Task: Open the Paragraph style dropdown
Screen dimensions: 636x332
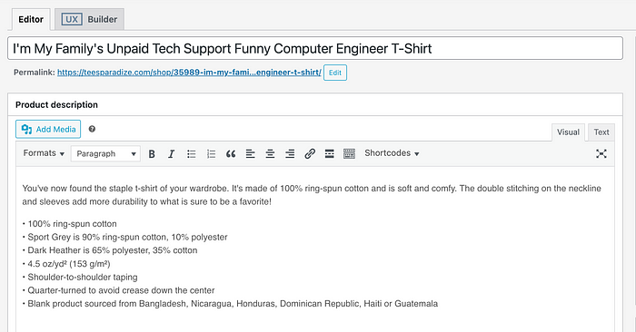Action: point(105,154)
